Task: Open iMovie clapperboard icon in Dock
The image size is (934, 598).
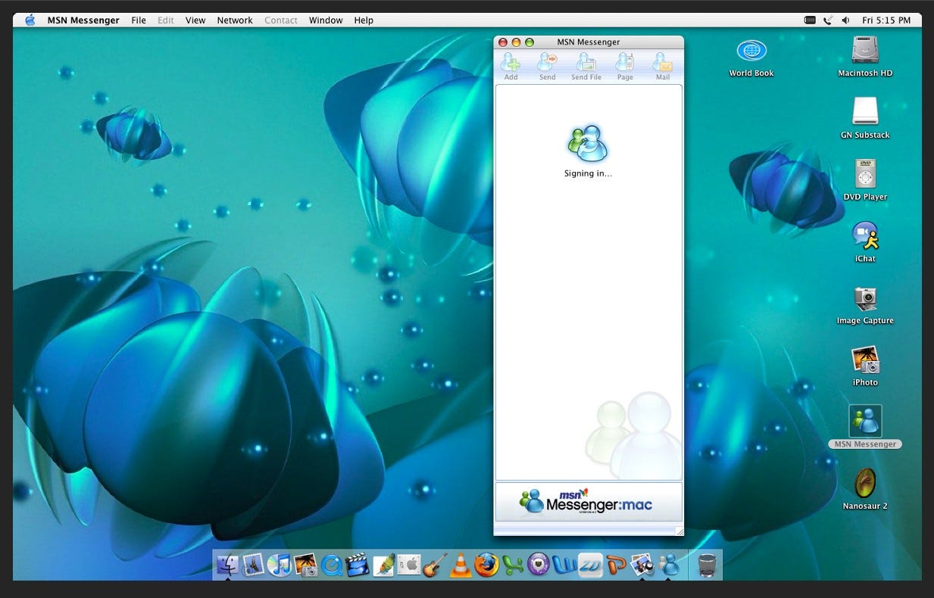Action: click(357, 565)
